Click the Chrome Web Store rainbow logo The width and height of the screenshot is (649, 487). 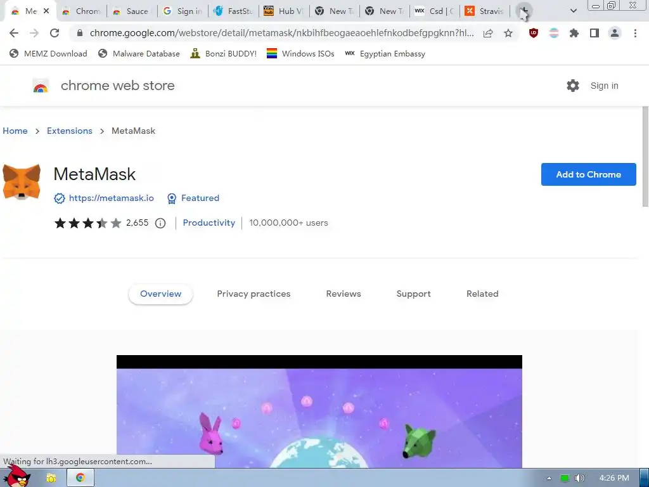(41, 86)
